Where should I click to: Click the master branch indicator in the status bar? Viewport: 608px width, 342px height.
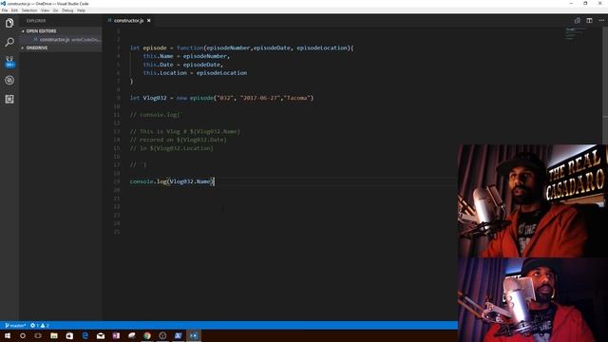(15, 325)
